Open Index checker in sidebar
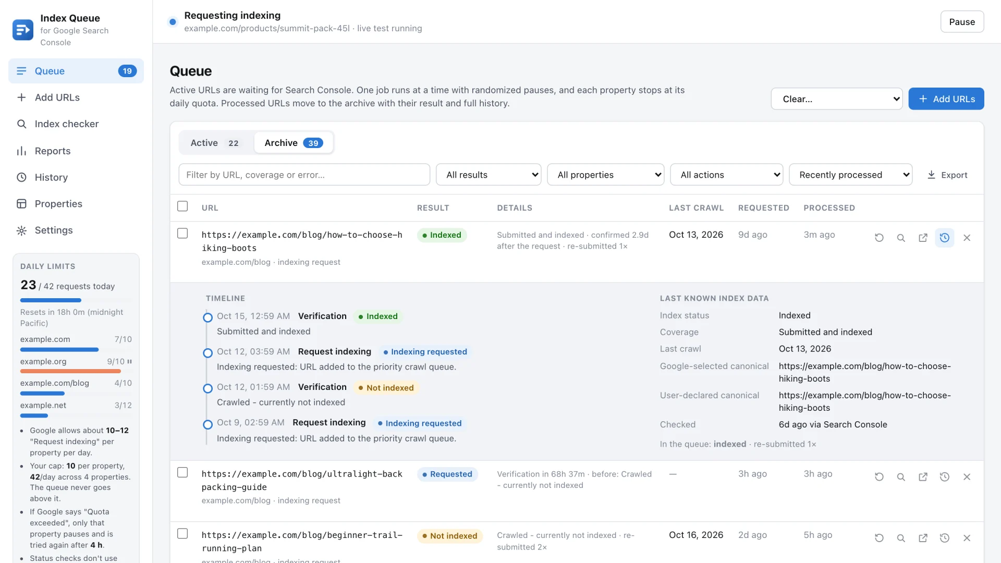1001x563 pixels. coord(76,124)
